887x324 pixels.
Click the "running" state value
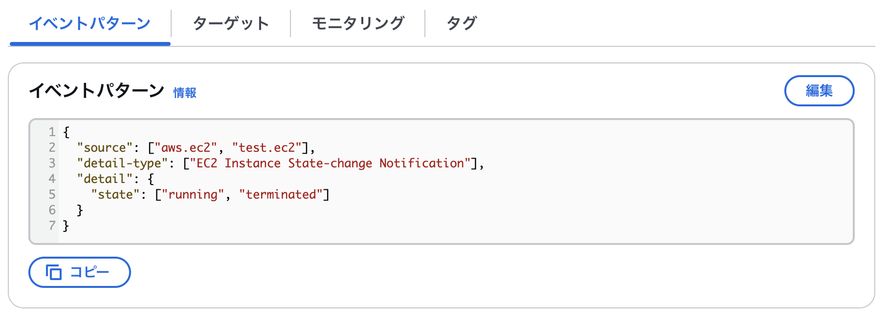coord(193,195)
